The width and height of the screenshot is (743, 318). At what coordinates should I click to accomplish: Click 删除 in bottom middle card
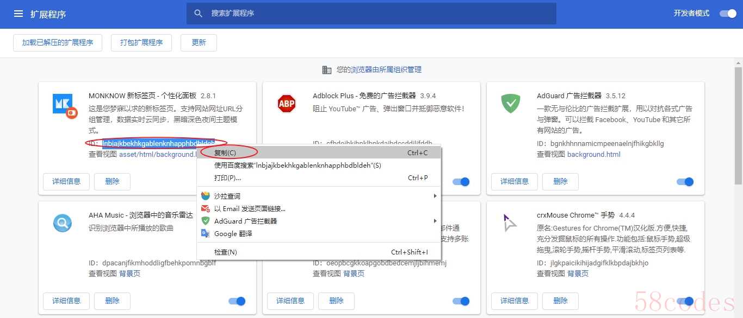(336, 301)
